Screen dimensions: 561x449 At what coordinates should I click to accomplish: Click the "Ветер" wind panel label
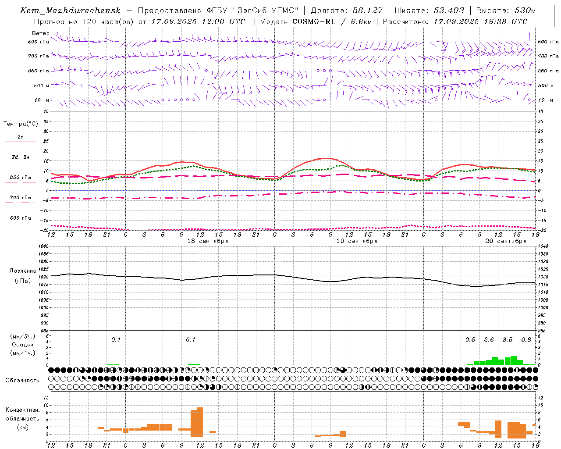pos(41,33)
